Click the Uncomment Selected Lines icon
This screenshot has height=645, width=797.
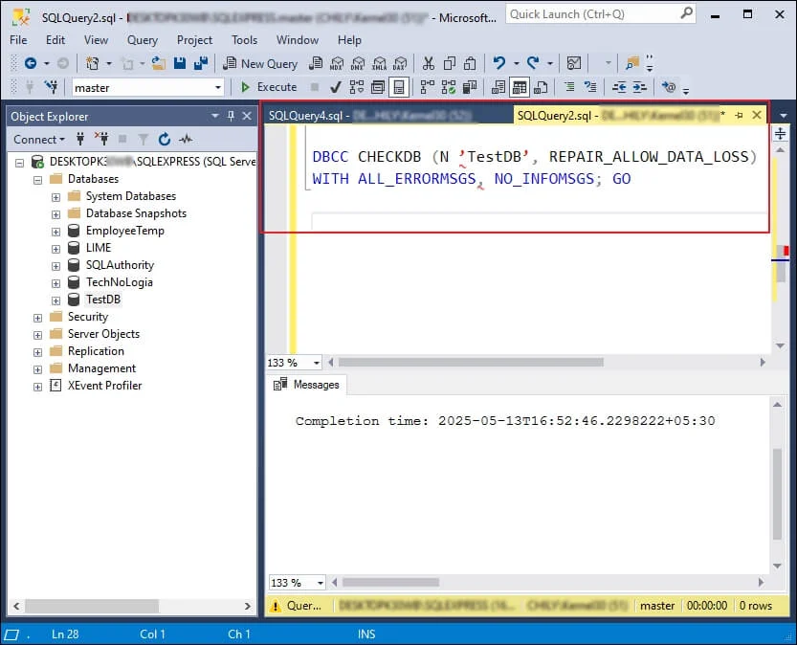(590, 87)
